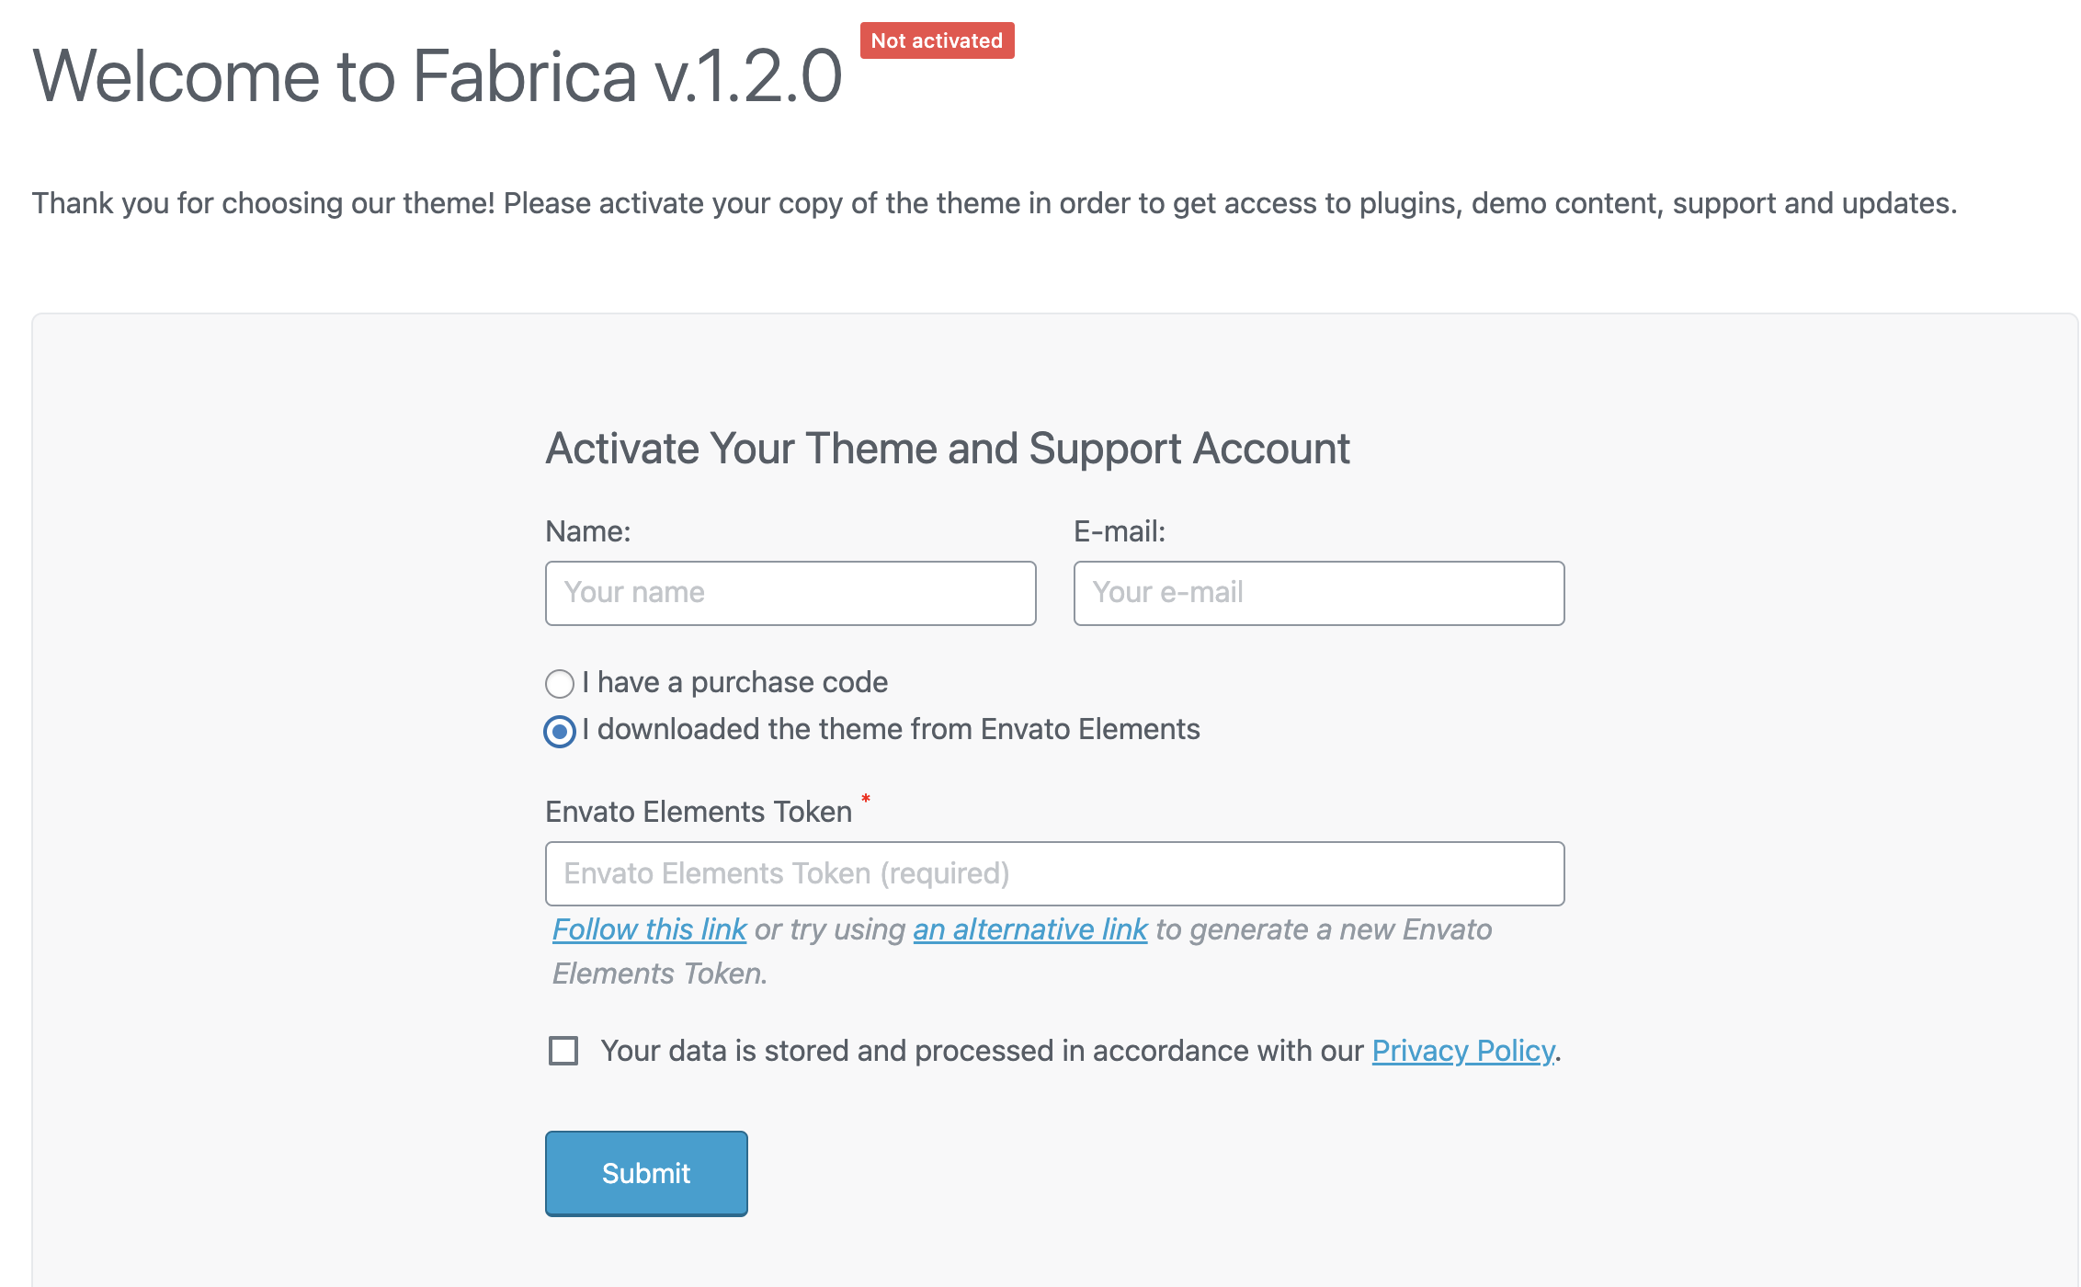This screenshot has height=1287, width=2081.
Task: Open the Privacy Policy link
Action: click(x=1462, y=1052)
